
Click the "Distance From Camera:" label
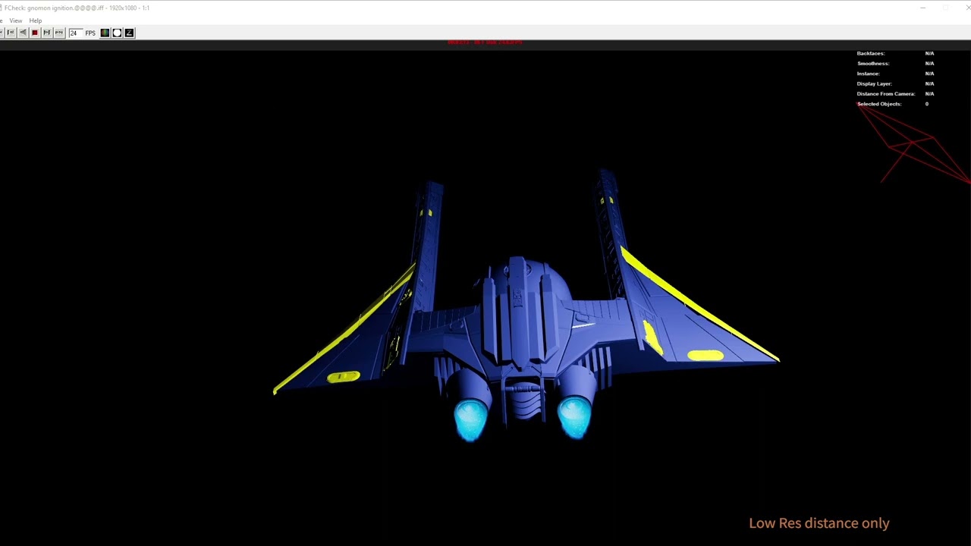coord(886,93)
